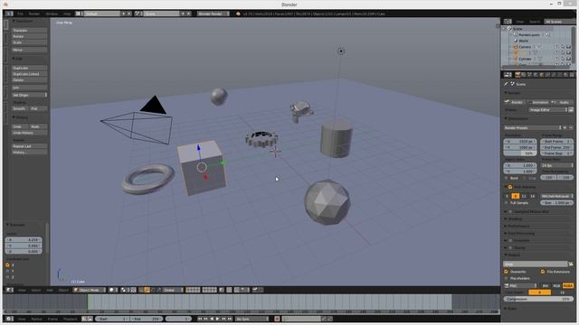Open the viewport shading mode icon

[112, 290]
